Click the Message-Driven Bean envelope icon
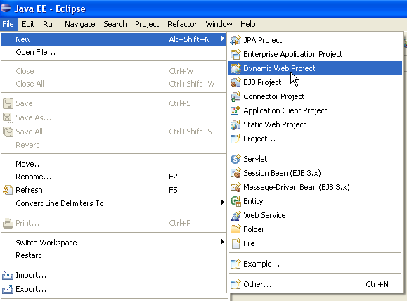Screen dimensions: 407x301 (235, 187)
